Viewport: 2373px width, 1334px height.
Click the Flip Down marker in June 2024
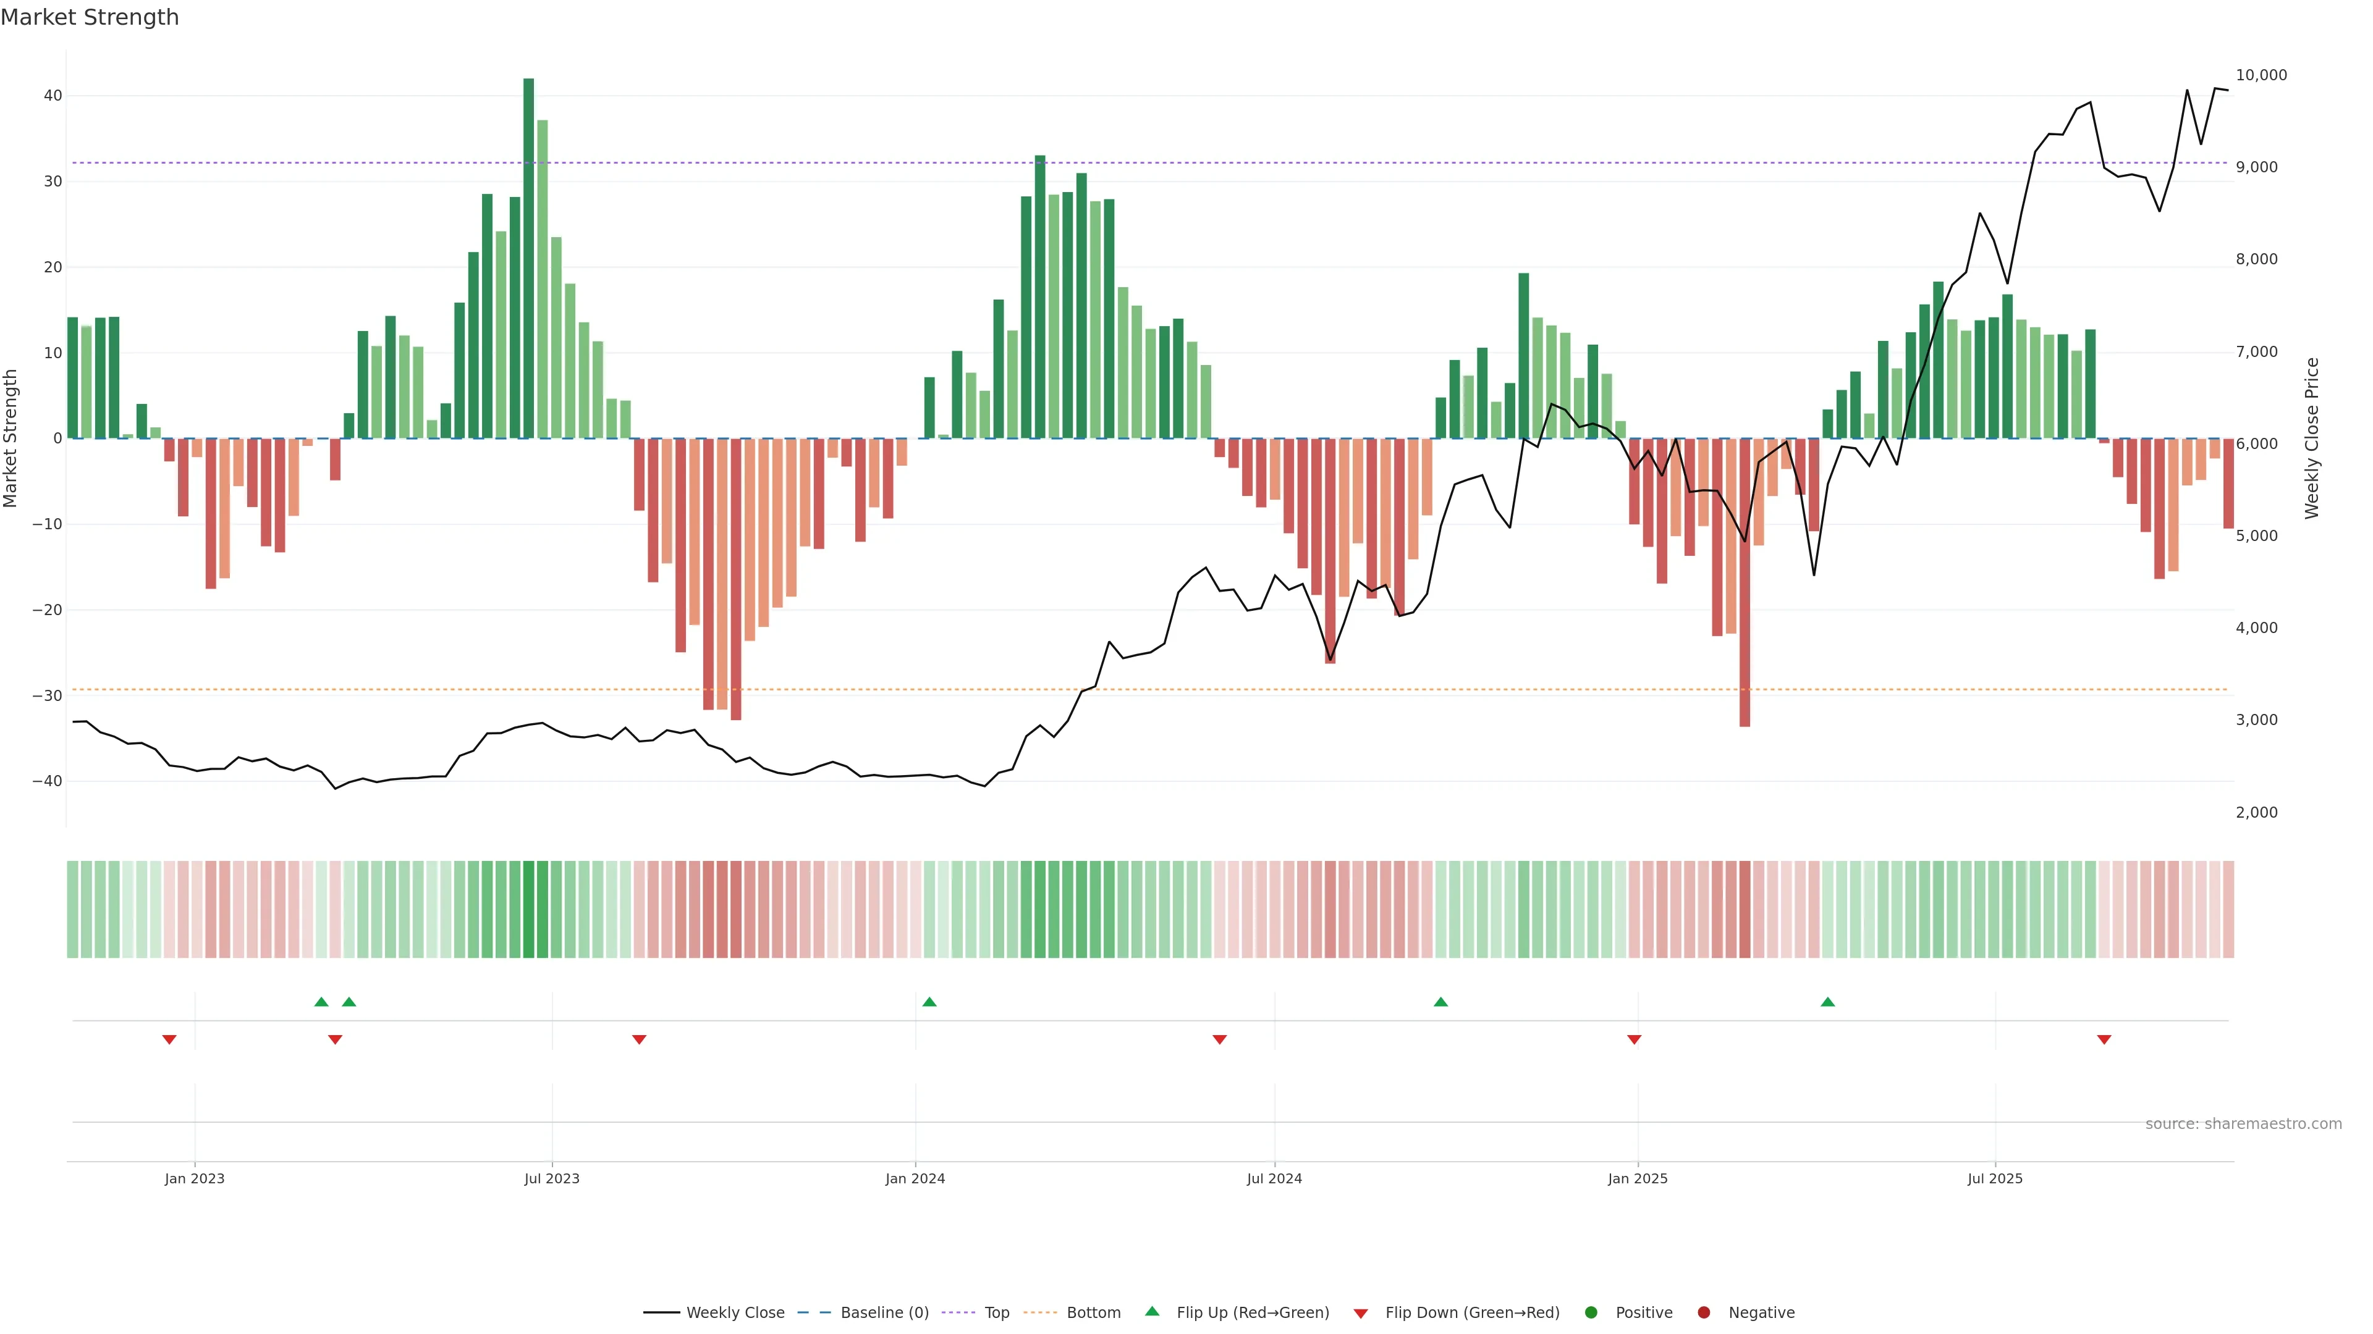(x=1220, y=1039)
